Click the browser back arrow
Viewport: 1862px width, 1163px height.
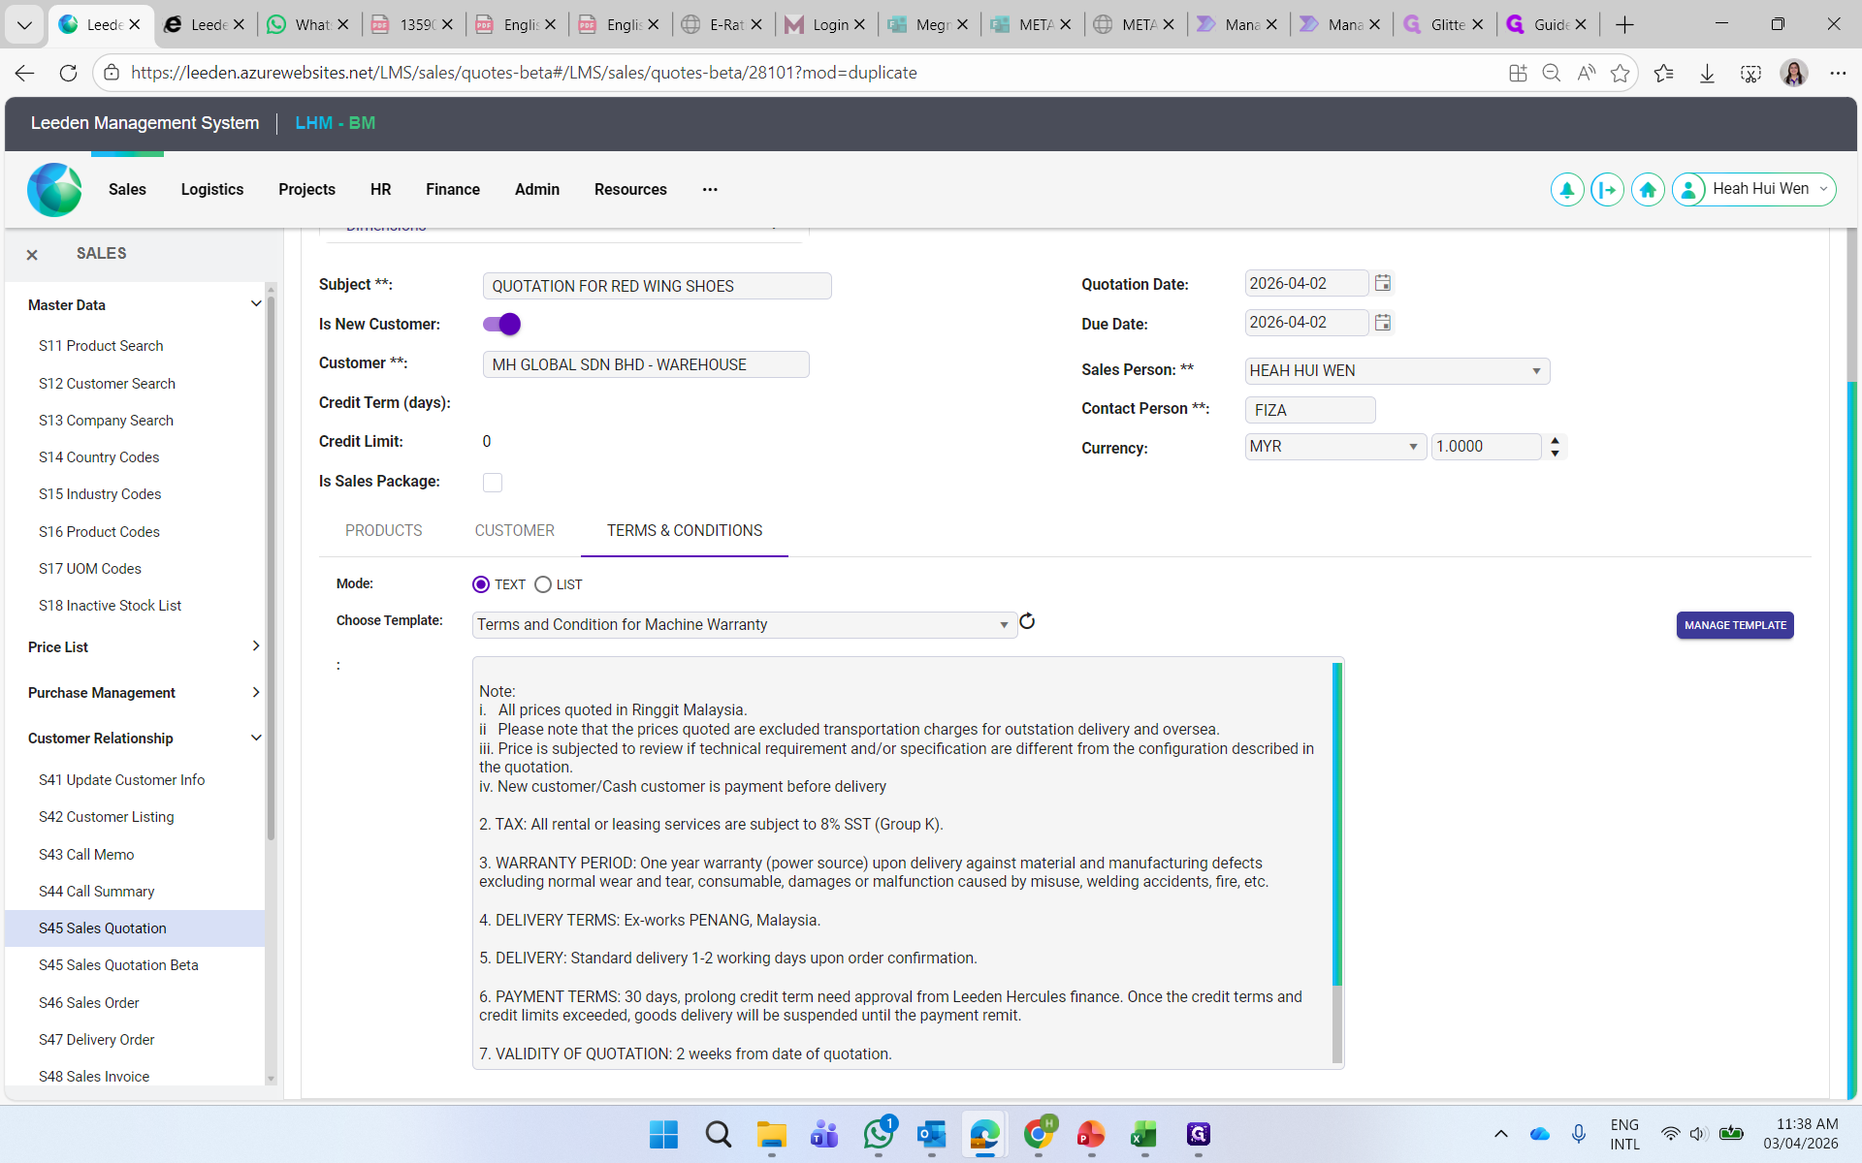[24, 73]
